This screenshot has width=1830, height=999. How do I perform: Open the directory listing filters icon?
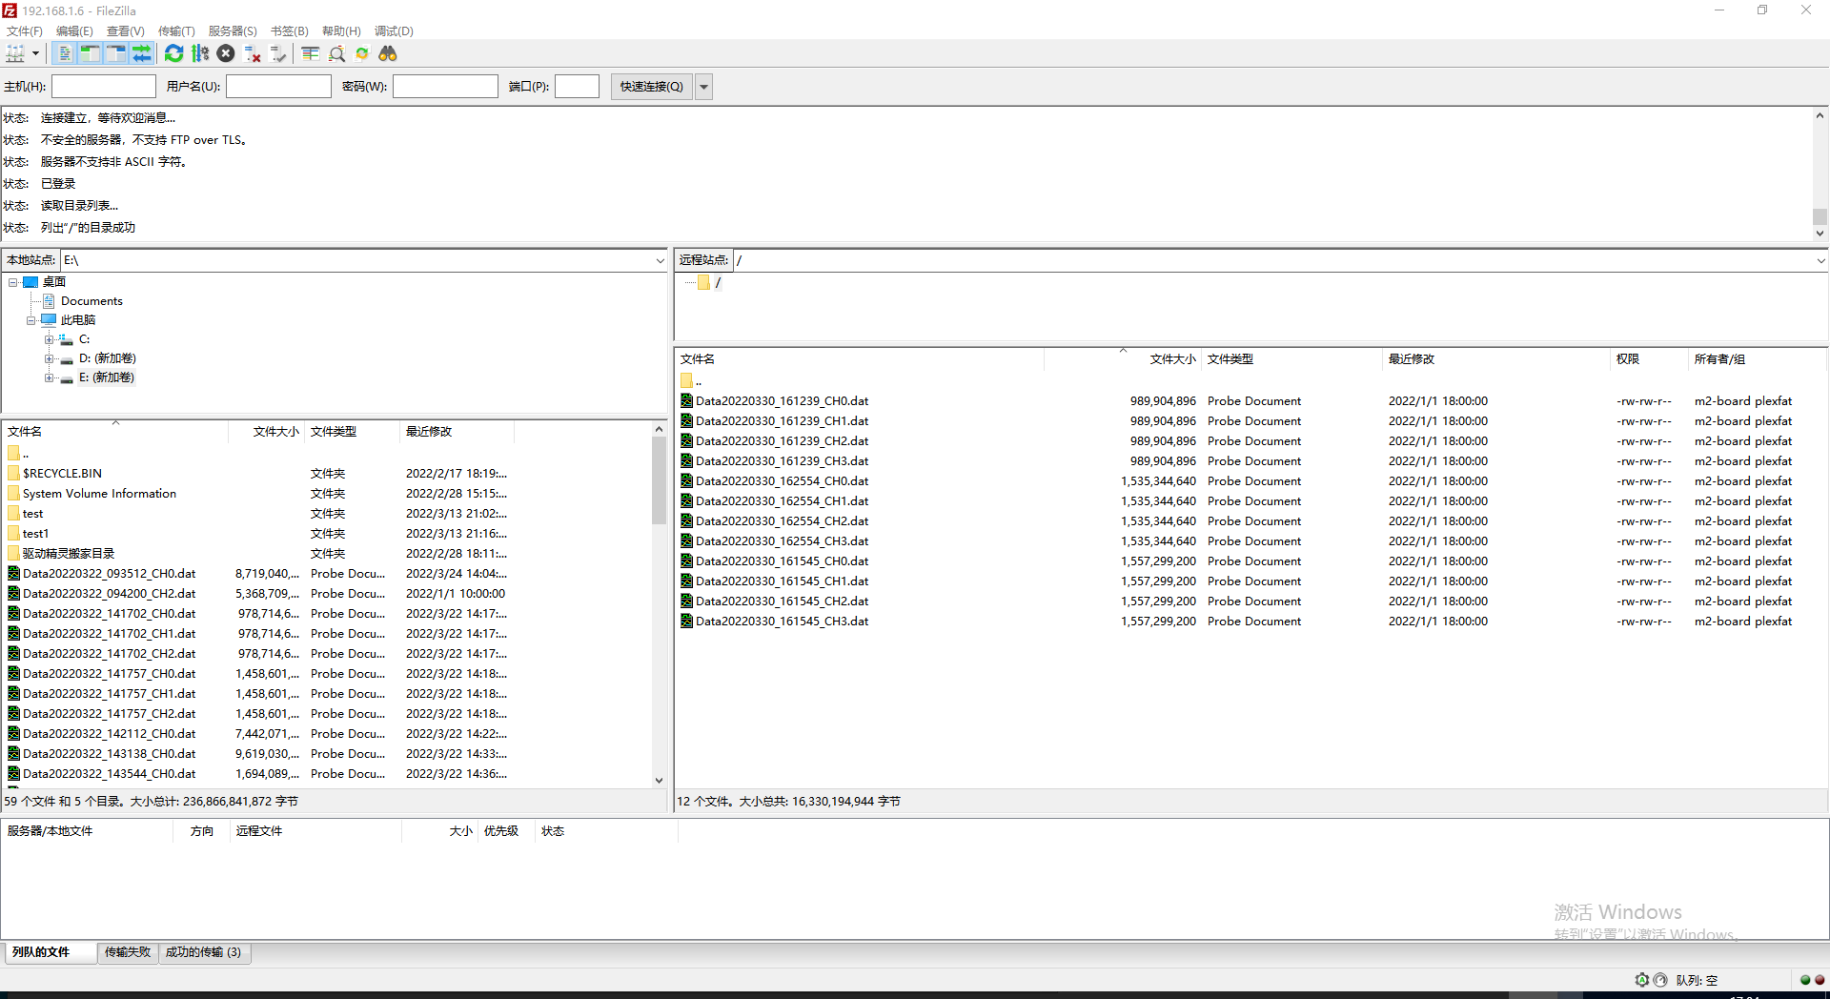pyautogui.click(x=311, y=54)
